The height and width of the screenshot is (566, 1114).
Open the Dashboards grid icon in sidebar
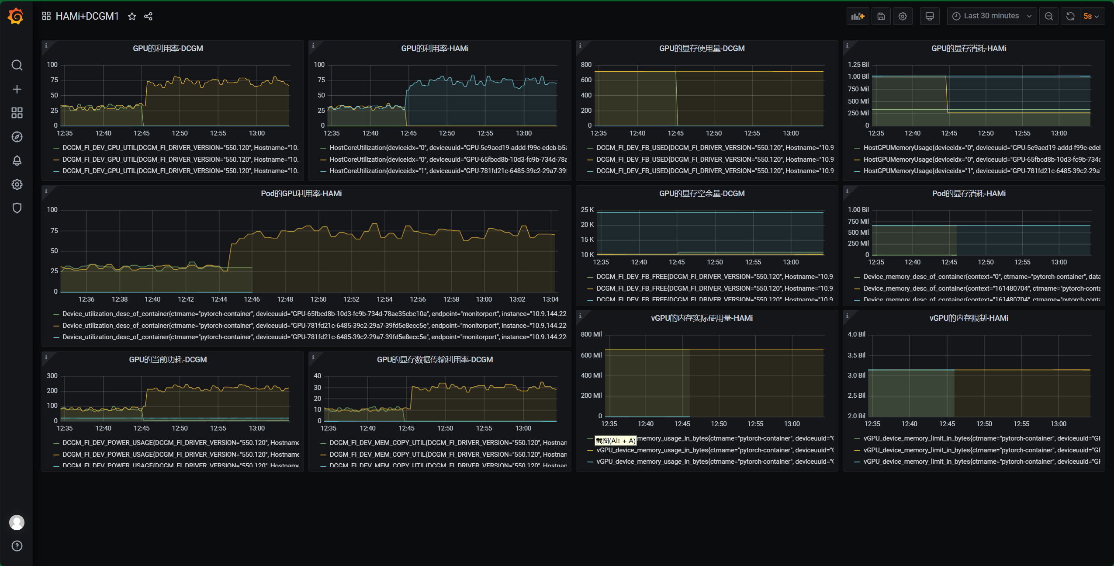point(17,113)
